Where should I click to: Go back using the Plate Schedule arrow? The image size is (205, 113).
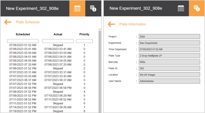click(x=8, y=22)
